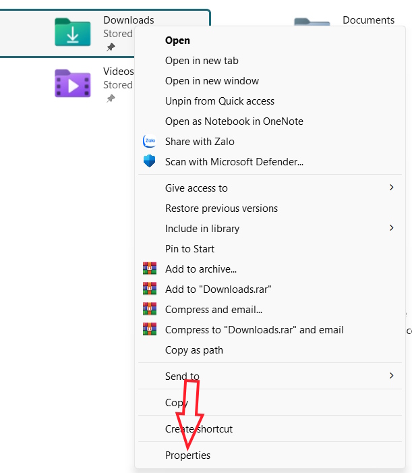Click the Downloads folder name
The height and width of the screenshot is (473, 412).
click(129, 20)
